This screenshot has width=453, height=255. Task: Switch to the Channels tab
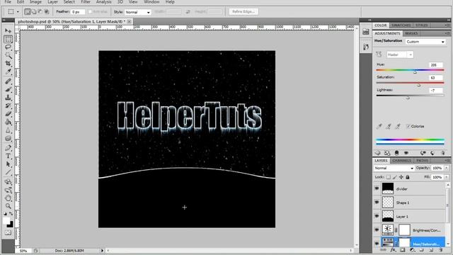click(x=402, y=161)
